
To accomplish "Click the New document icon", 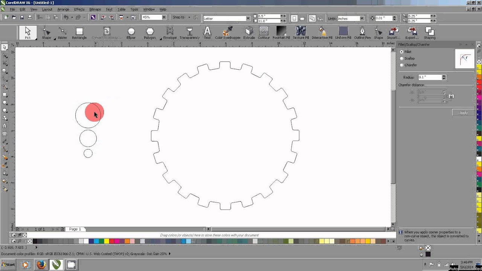I will [x=6, y=17].
